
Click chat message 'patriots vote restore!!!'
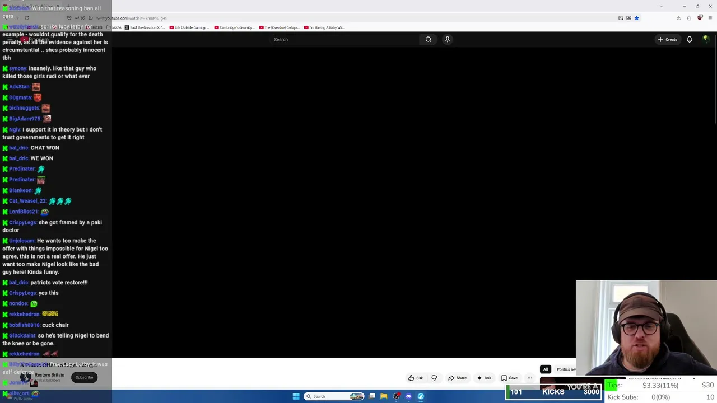point(59,283)
